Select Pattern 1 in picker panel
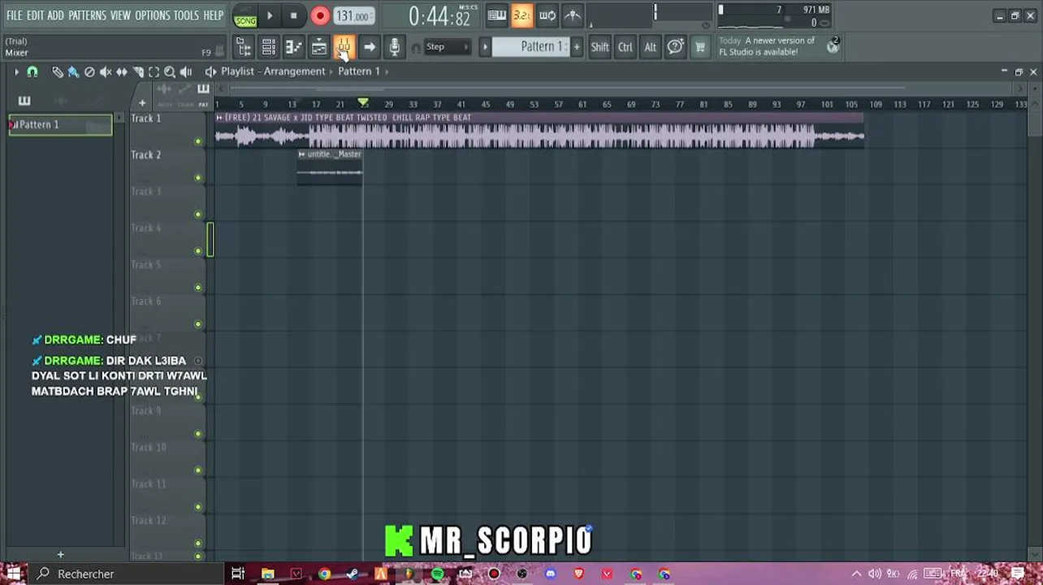This screenshot has width=1043, height=585. pyautogui.click(x=61, y=125)
